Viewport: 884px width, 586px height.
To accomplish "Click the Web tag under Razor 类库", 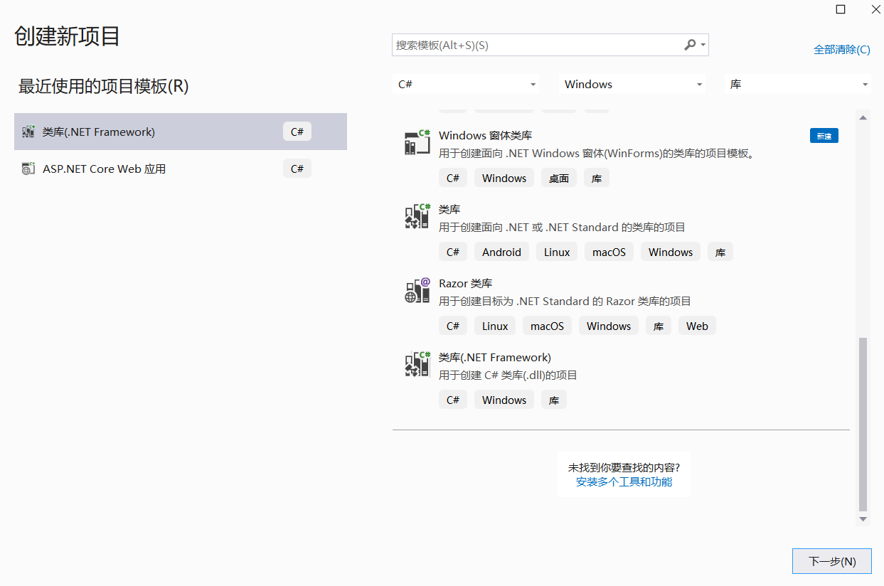I will 697,326.
